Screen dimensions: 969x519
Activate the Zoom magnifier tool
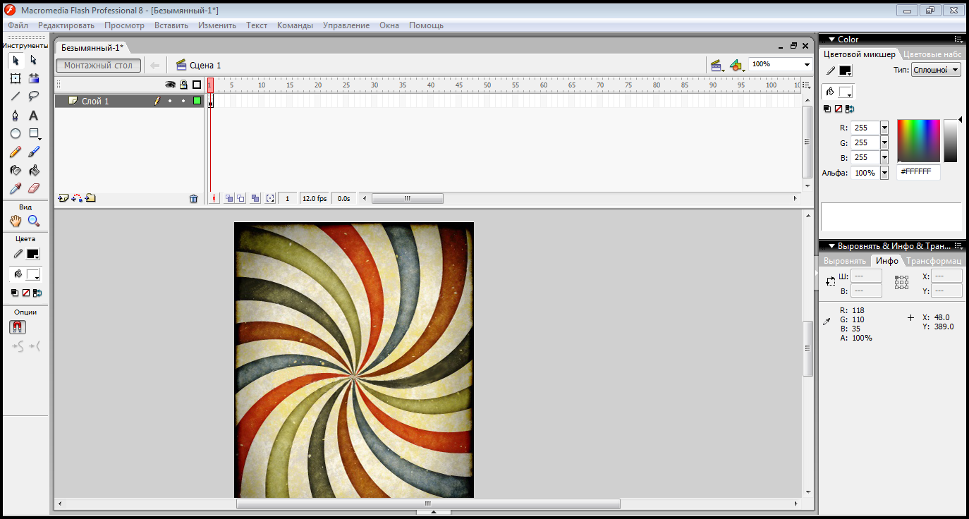tap(33, 221)
